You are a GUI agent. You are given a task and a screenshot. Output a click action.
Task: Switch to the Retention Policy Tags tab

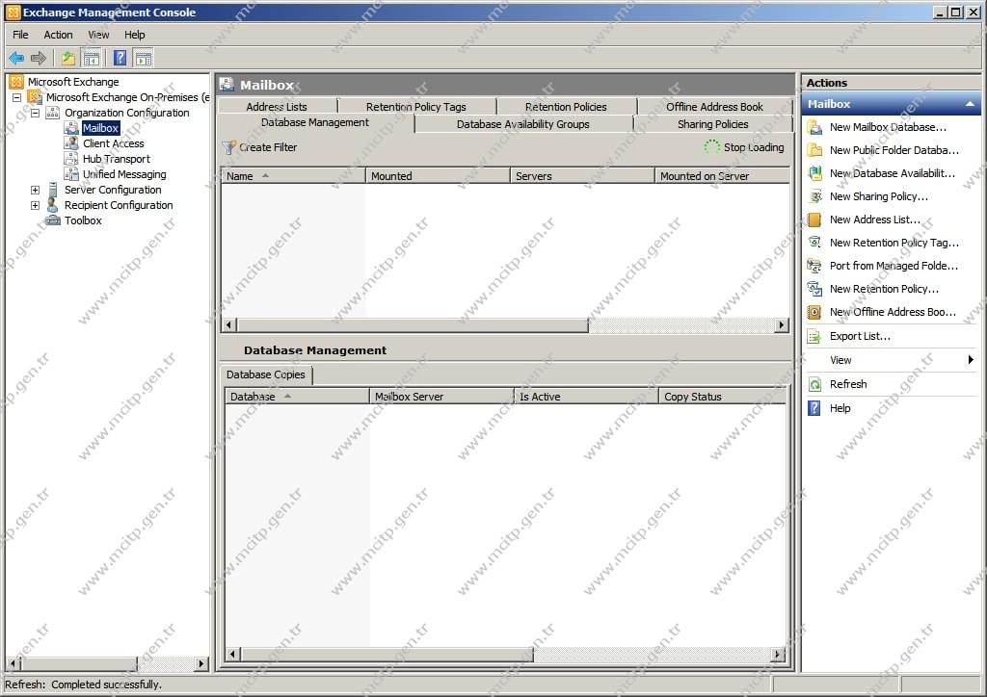(x=416, y=107)
